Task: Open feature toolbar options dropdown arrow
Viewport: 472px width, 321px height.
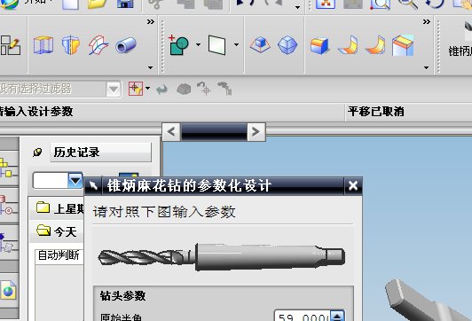Action: tap(150, 67)
